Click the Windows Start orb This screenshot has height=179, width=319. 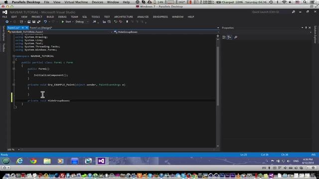[6, 161]
